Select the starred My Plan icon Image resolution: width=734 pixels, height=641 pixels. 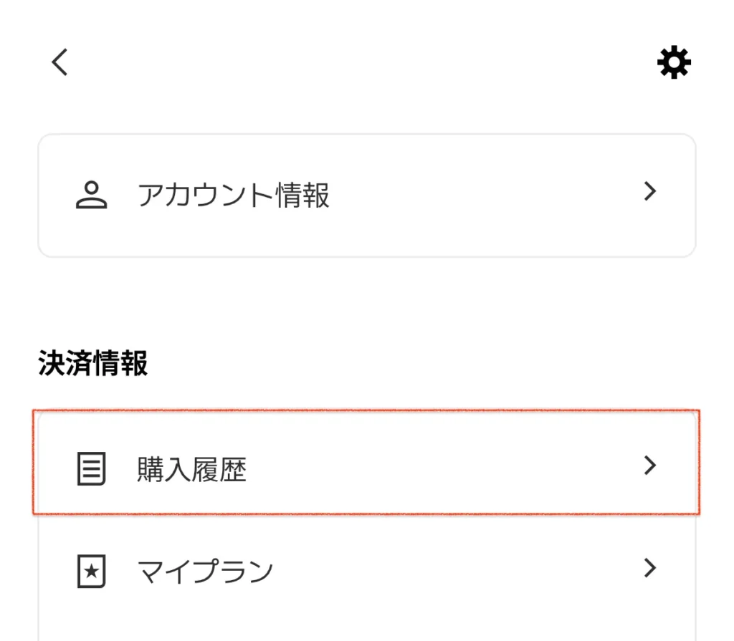pos(90,569)
